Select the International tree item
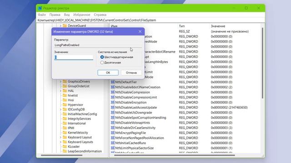 [x=77, y=123]
